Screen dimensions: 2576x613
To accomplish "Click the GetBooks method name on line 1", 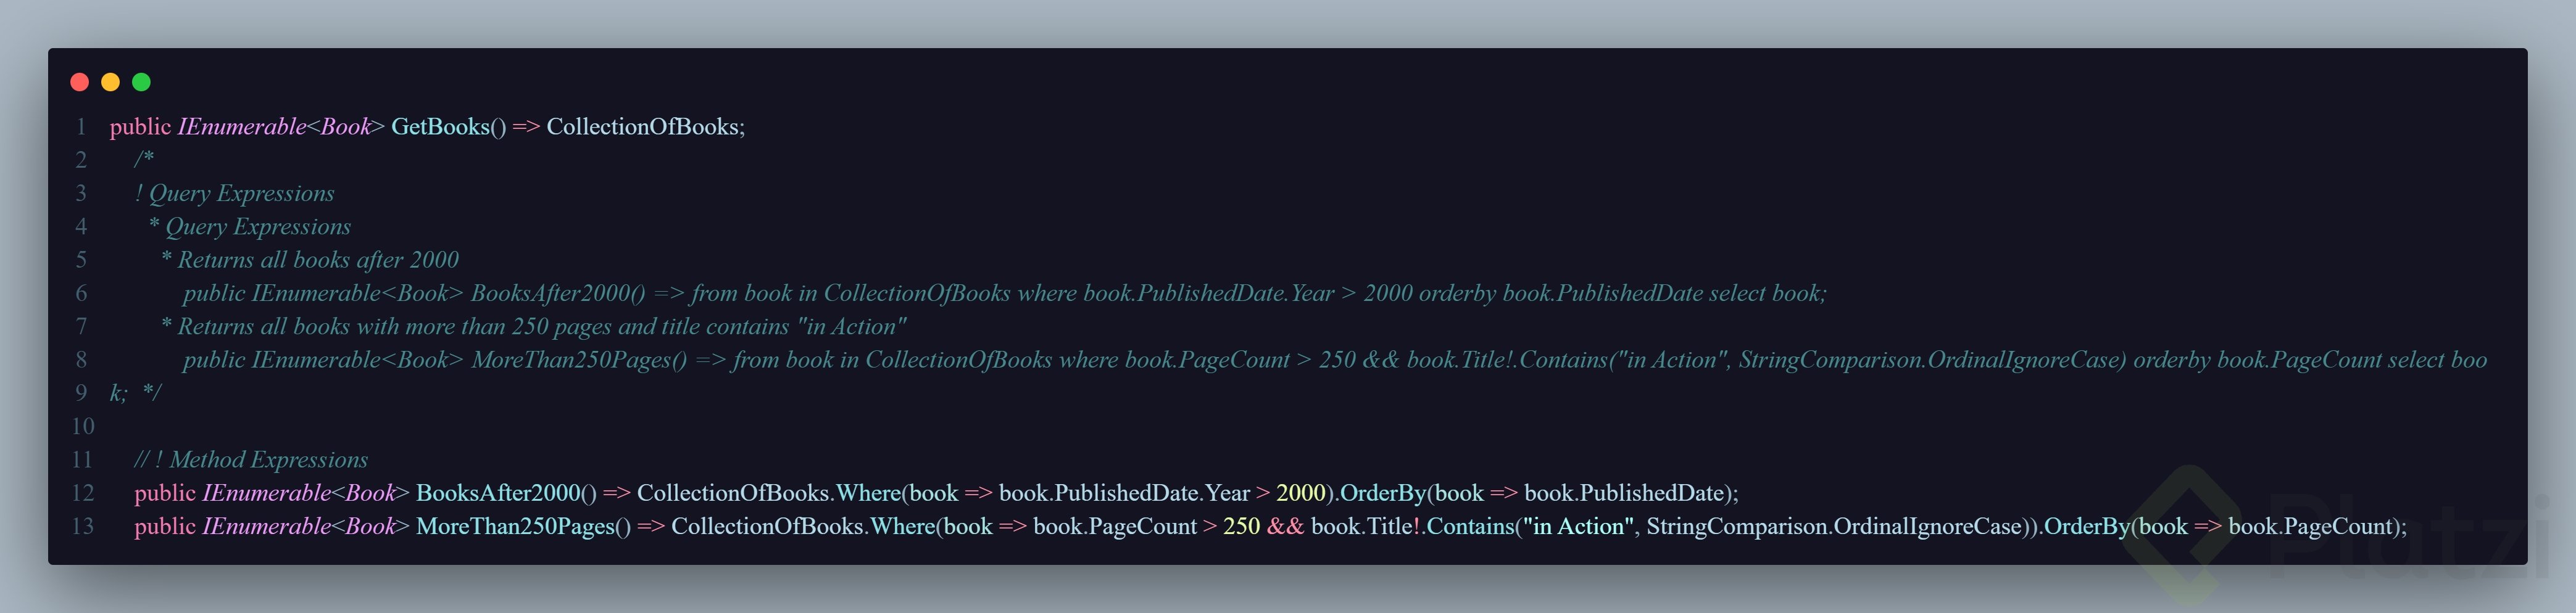I will (440, 127).
